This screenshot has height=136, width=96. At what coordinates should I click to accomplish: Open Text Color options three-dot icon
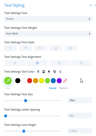pos(60,72)
